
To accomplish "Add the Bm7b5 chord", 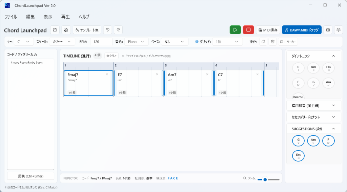I will (x=298, y=96).
